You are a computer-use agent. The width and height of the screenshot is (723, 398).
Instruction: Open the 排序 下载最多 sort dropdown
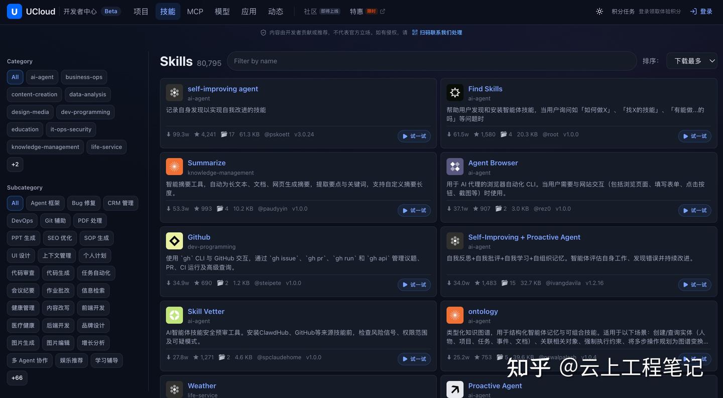coord(691,61)
